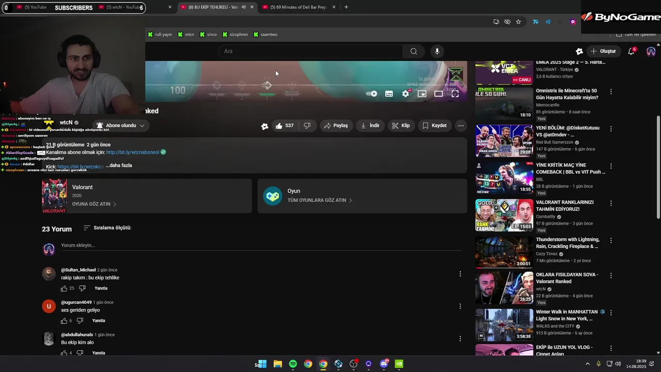Click the icon left of like button
The height and width of the screenshot is (372, 661).
pos(264,126)
